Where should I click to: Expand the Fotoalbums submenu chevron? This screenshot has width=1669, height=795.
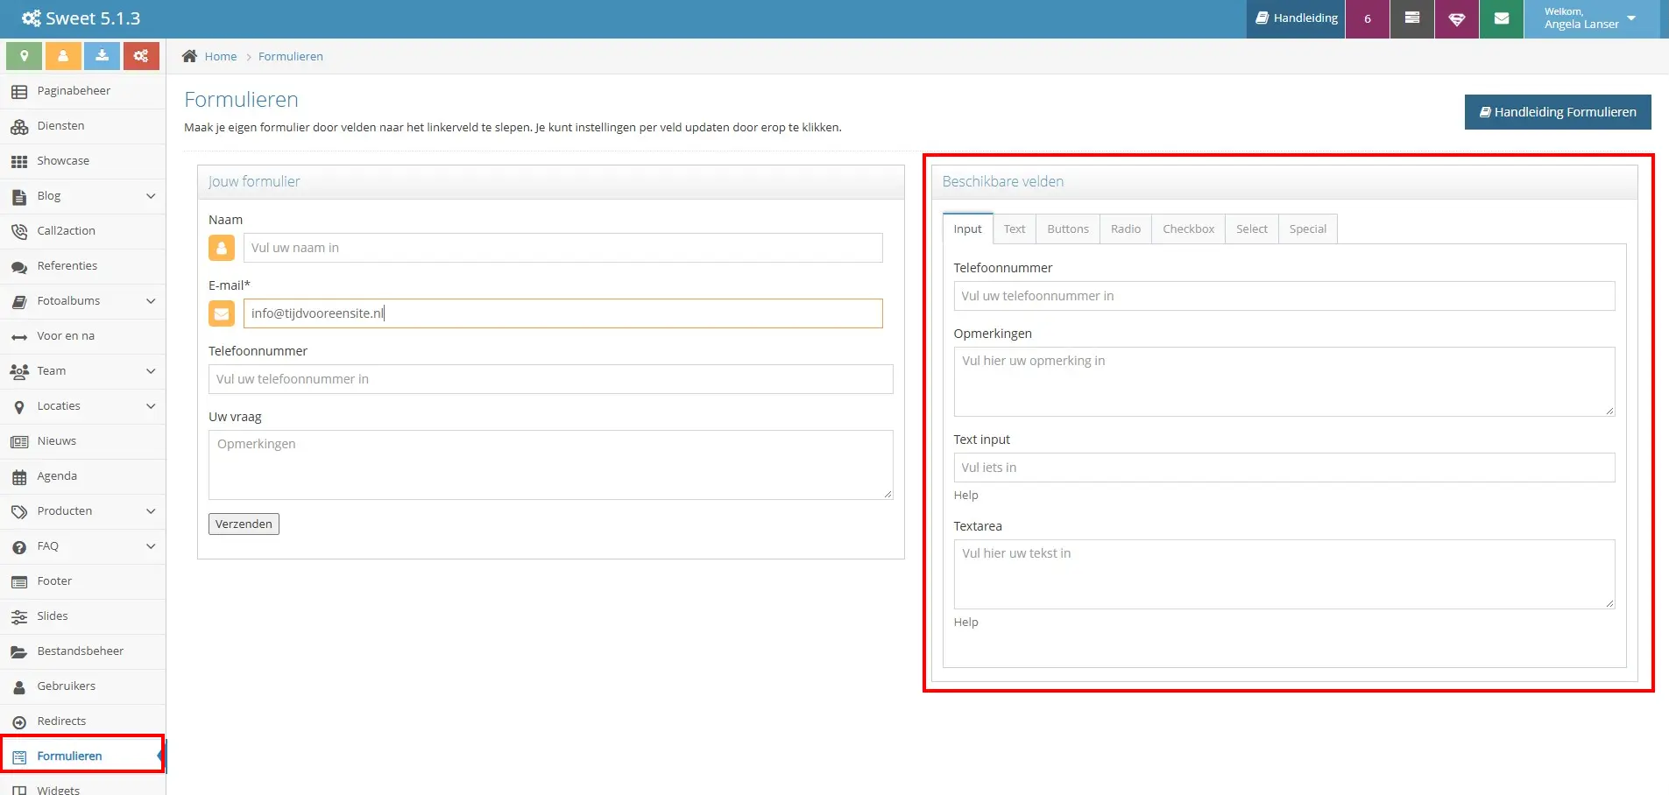coord(151,301)
